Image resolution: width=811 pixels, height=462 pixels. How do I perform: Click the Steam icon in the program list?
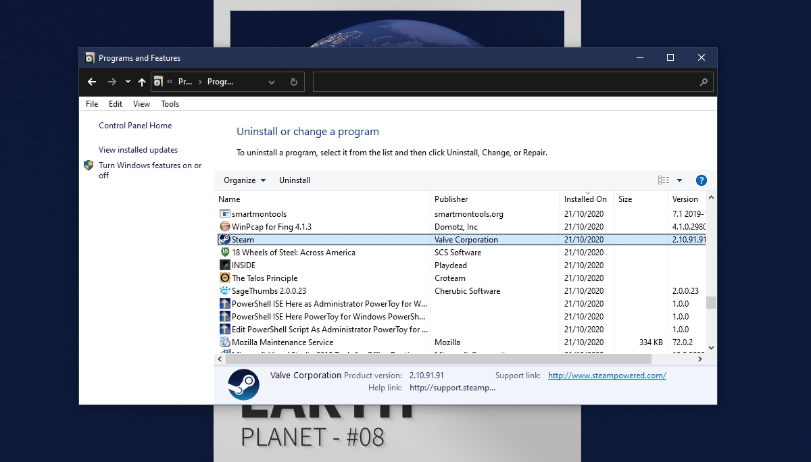tap(225, 240)
